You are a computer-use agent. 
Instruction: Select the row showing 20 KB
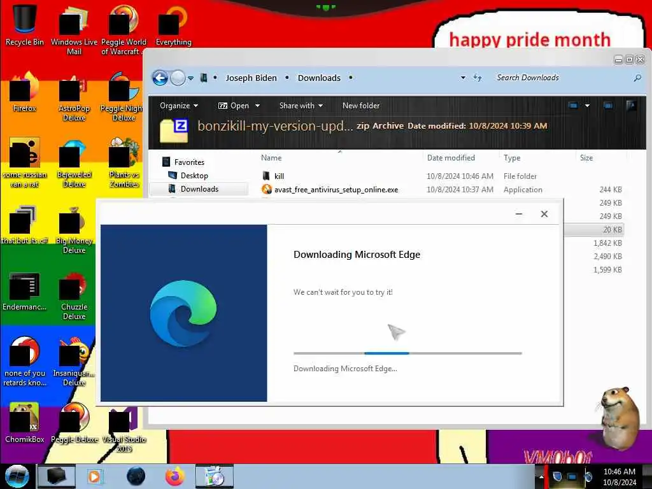pos(594,229)
